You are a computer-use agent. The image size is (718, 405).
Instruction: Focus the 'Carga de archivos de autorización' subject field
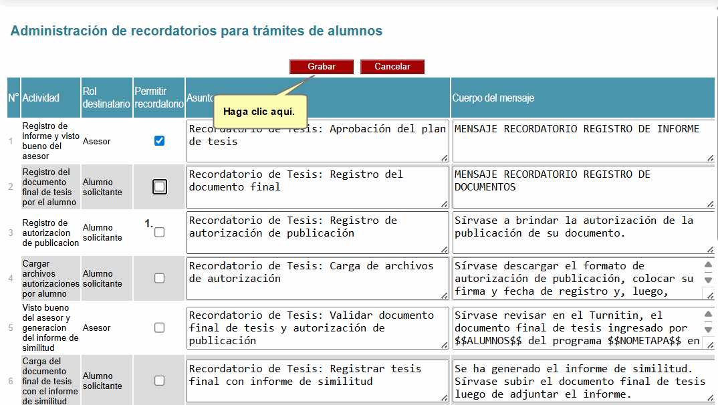coord(317,278)
